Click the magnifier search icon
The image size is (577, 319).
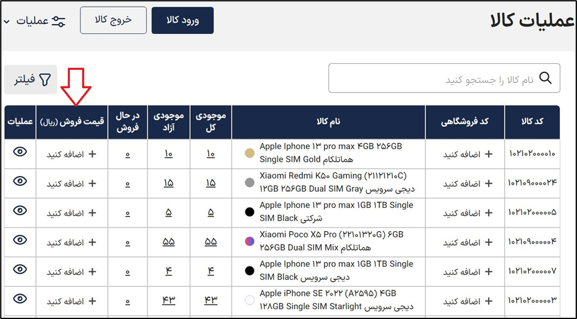(545, 78)
